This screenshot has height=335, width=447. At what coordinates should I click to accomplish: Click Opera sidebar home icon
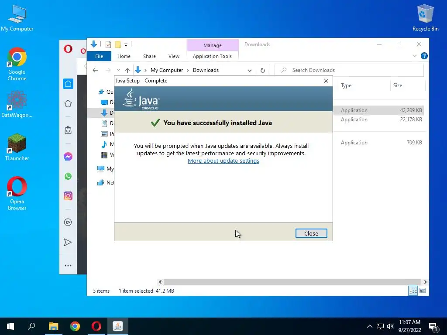[x=68, y=84]
